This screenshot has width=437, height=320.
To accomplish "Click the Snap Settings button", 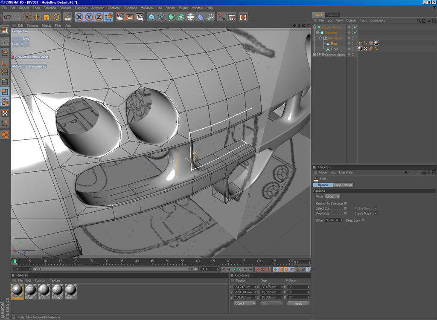I will coord(344,185).
